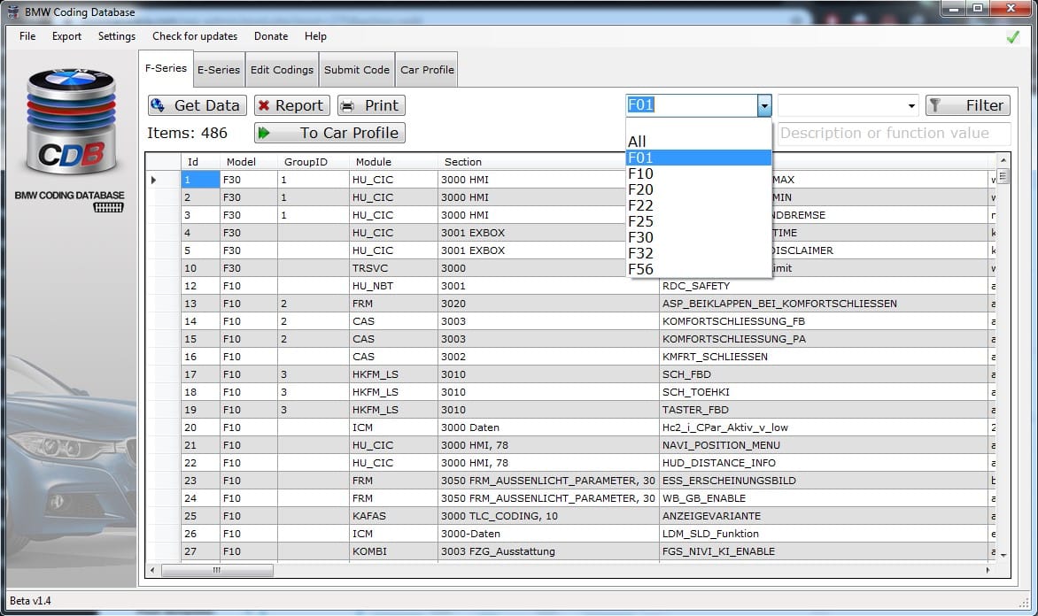Switch to the F-Series tab

[x=167, y=68]
